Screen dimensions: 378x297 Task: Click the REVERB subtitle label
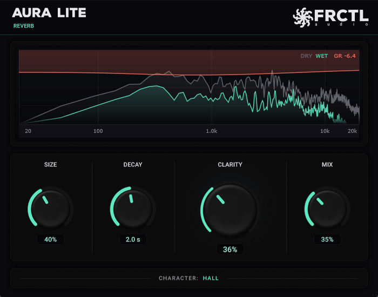(x=24, y=26)
